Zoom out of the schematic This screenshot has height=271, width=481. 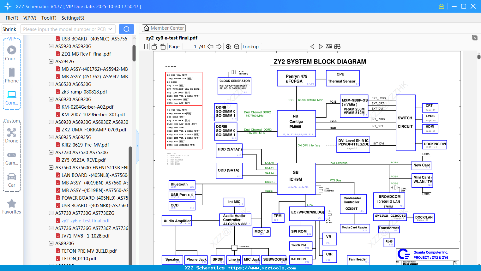[237, 47]
